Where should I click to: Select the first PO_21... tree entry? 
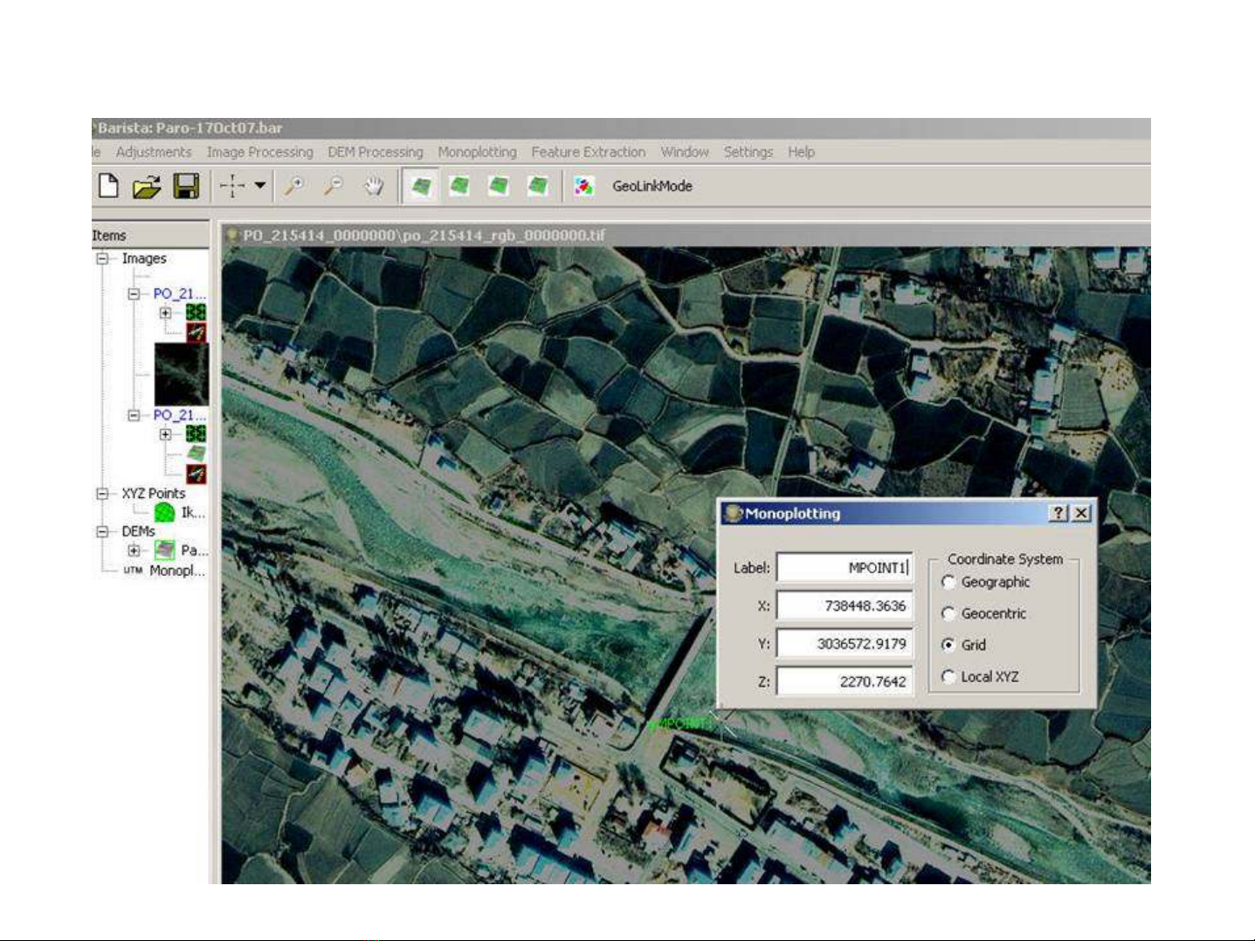tap(179, 294)
